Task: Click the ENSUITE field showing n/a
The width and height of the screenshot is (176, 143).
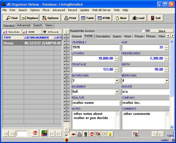Action: click(145, 92)
